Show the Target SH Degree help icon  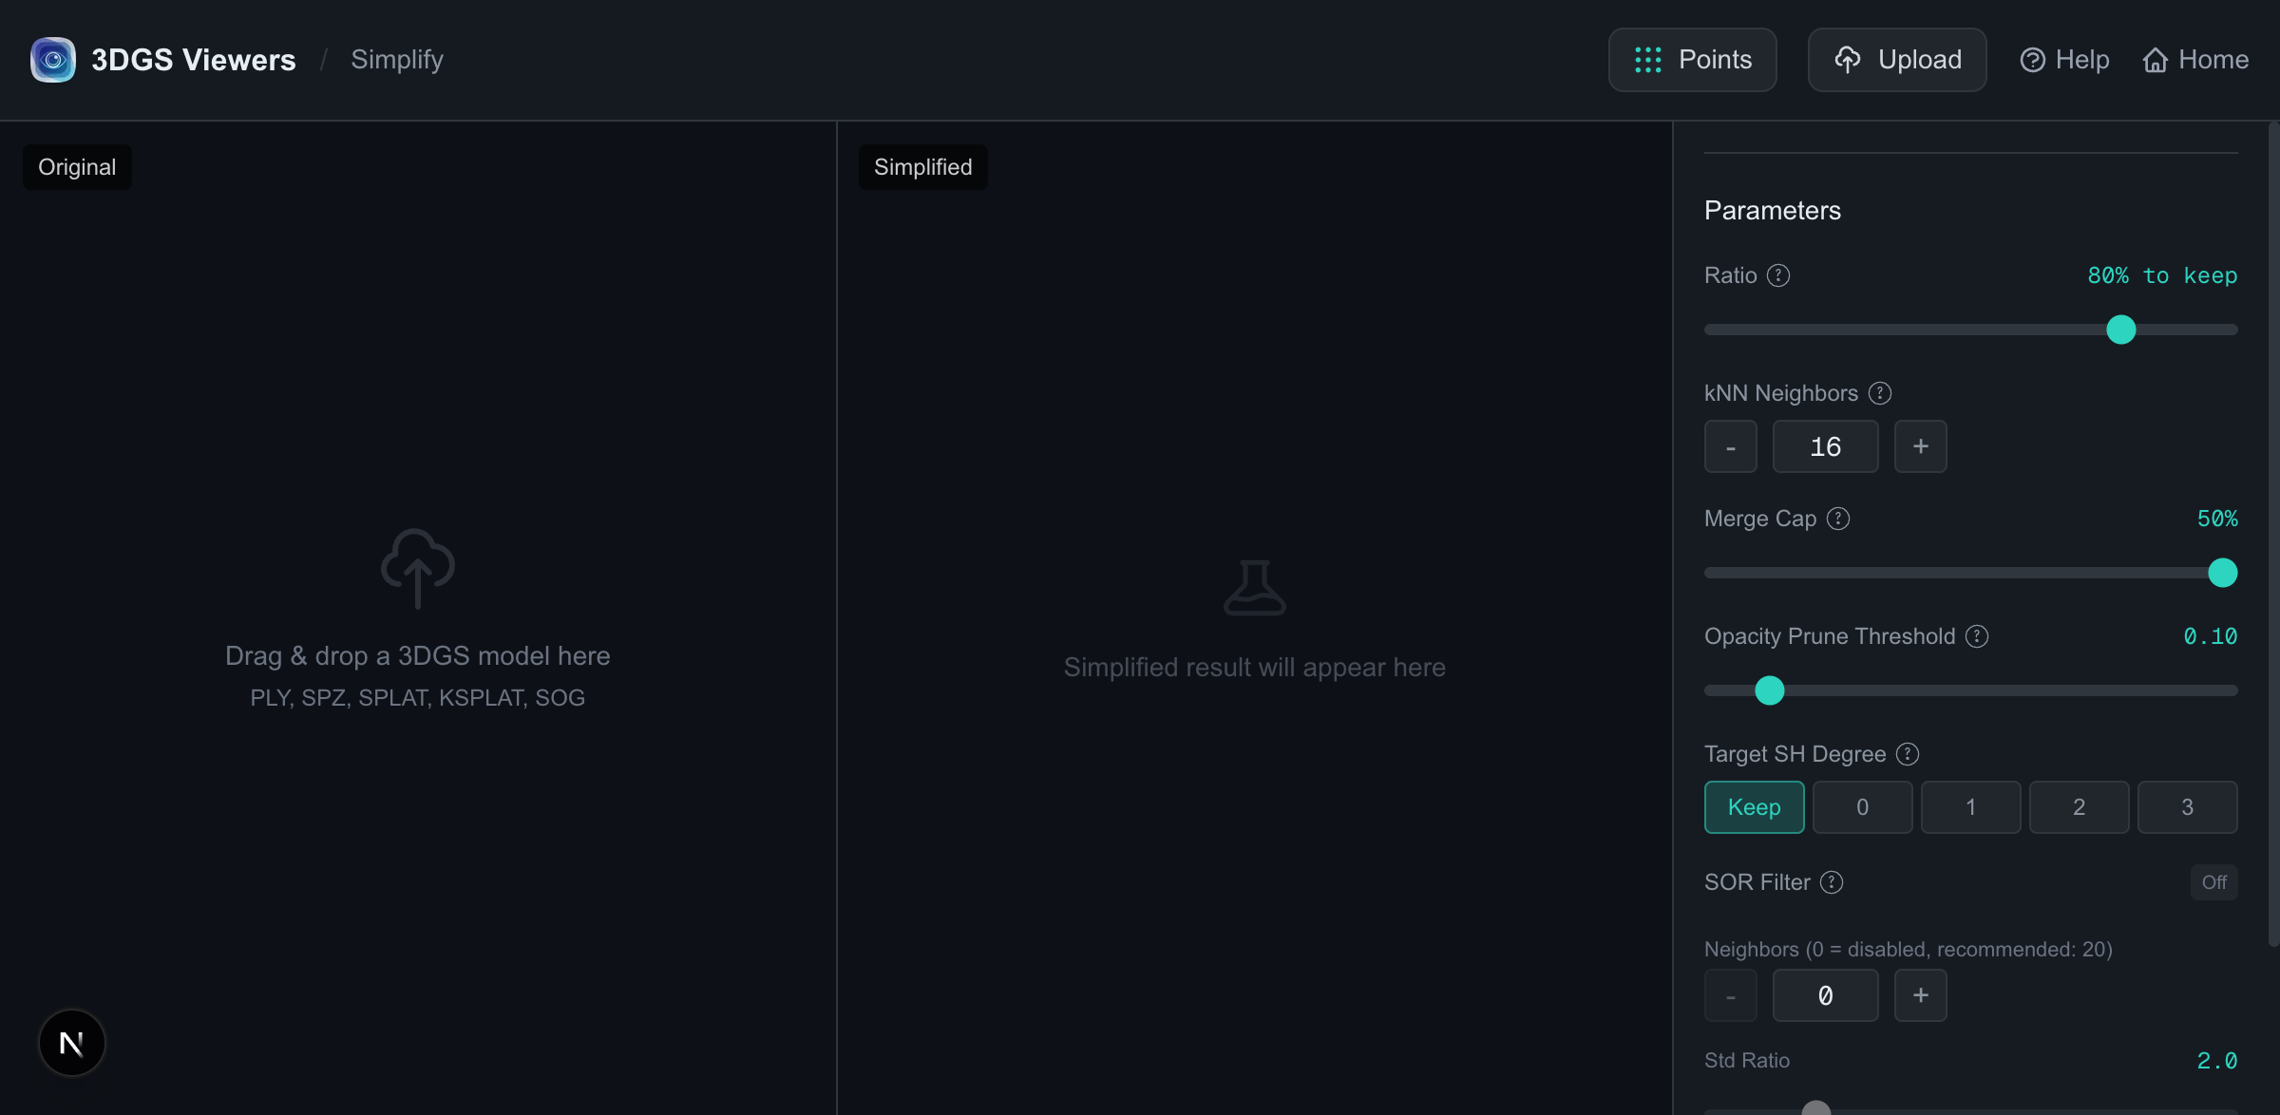[x=1908, y=754]
